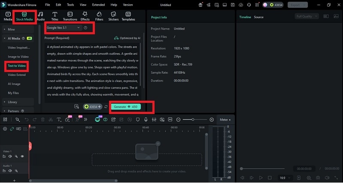
Task: Open the audio mixer icon
Action: pyautogui.click(x=154, y=120)
